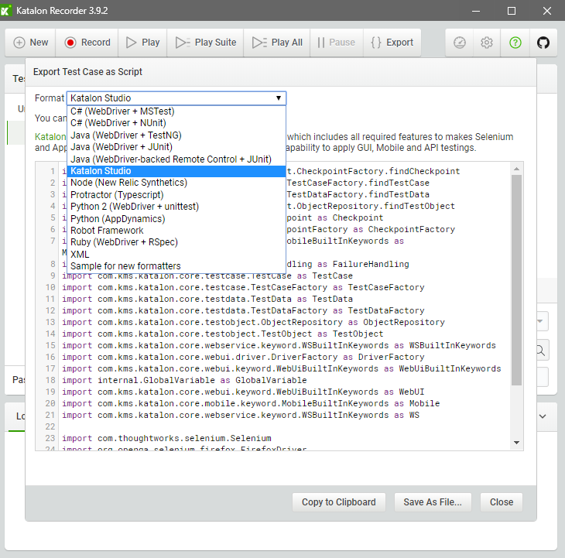Open the speed gauge icon
Screen dimensions: 565x558
pos(460,43)
